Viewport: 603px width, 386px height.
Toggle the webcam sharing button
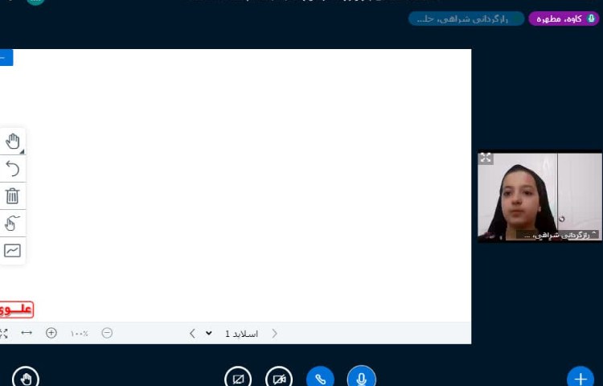[x=279, y=378]
